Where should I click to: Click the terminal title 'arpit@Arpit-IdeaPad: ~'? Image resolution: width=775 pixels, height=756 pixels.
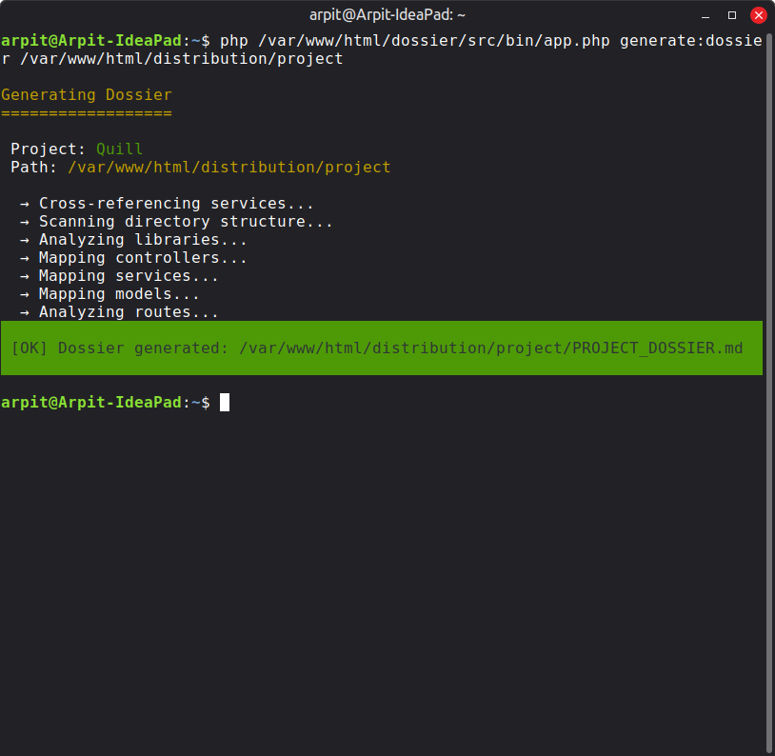386,14
